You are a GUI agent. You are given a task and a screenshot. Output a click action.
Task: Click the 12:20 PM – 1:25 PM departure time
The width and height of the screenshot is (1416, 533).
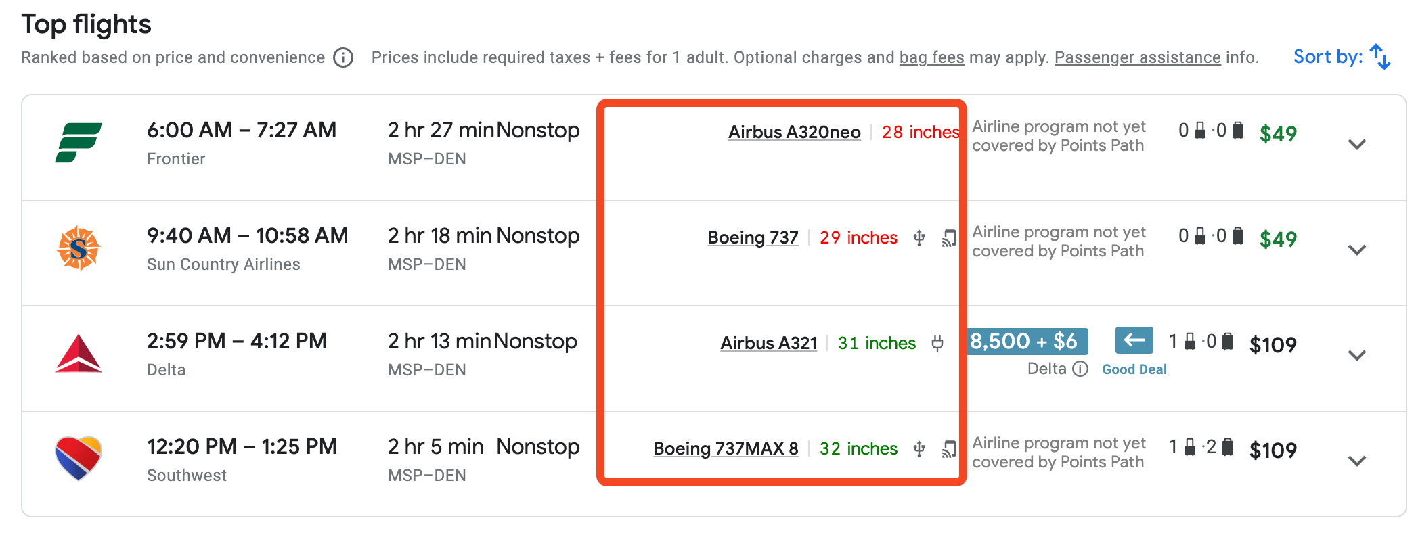click(x=242, y=446)
